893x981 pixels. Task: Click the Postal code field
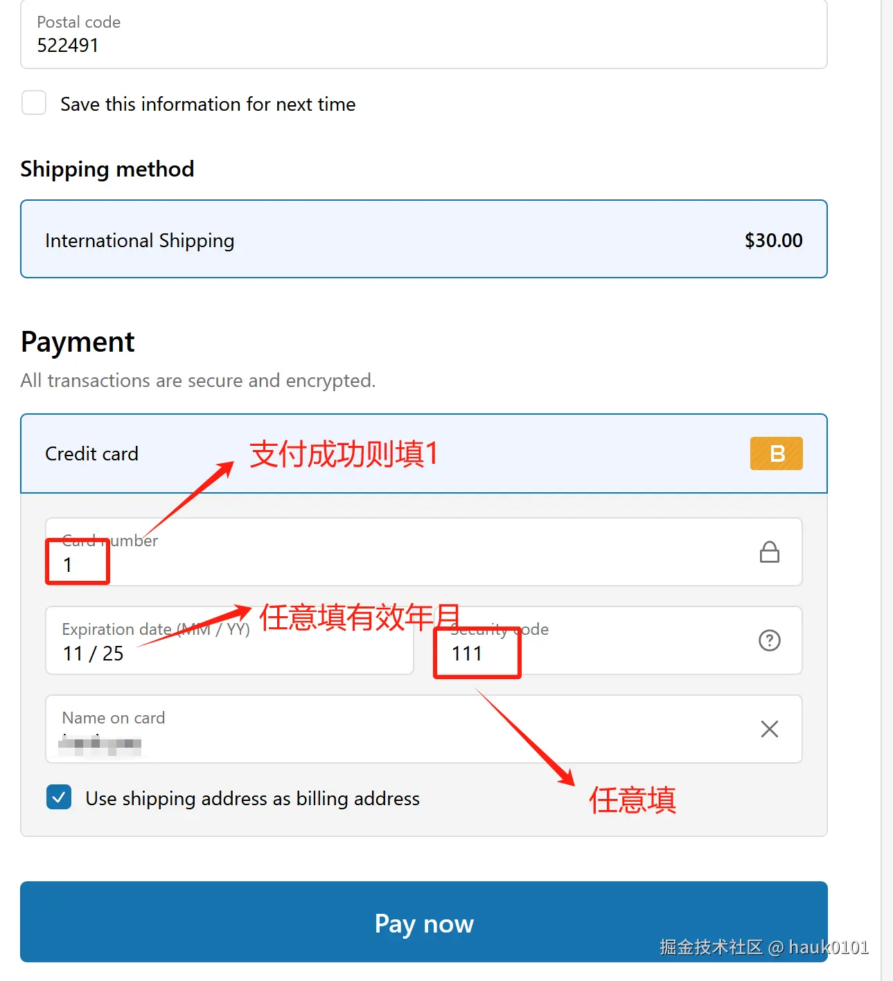coord(424,34)
